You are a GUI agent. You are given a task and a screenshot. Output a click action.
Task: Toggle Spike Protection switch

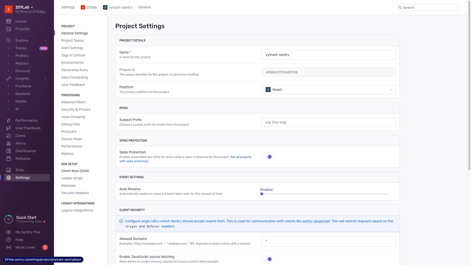click(x=267, y=157)
